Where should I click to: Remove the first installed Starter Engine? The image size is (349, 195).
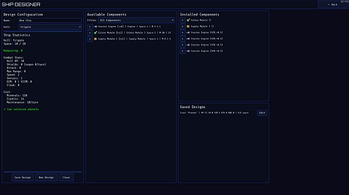pyautogui.click(x=183, y=32)
